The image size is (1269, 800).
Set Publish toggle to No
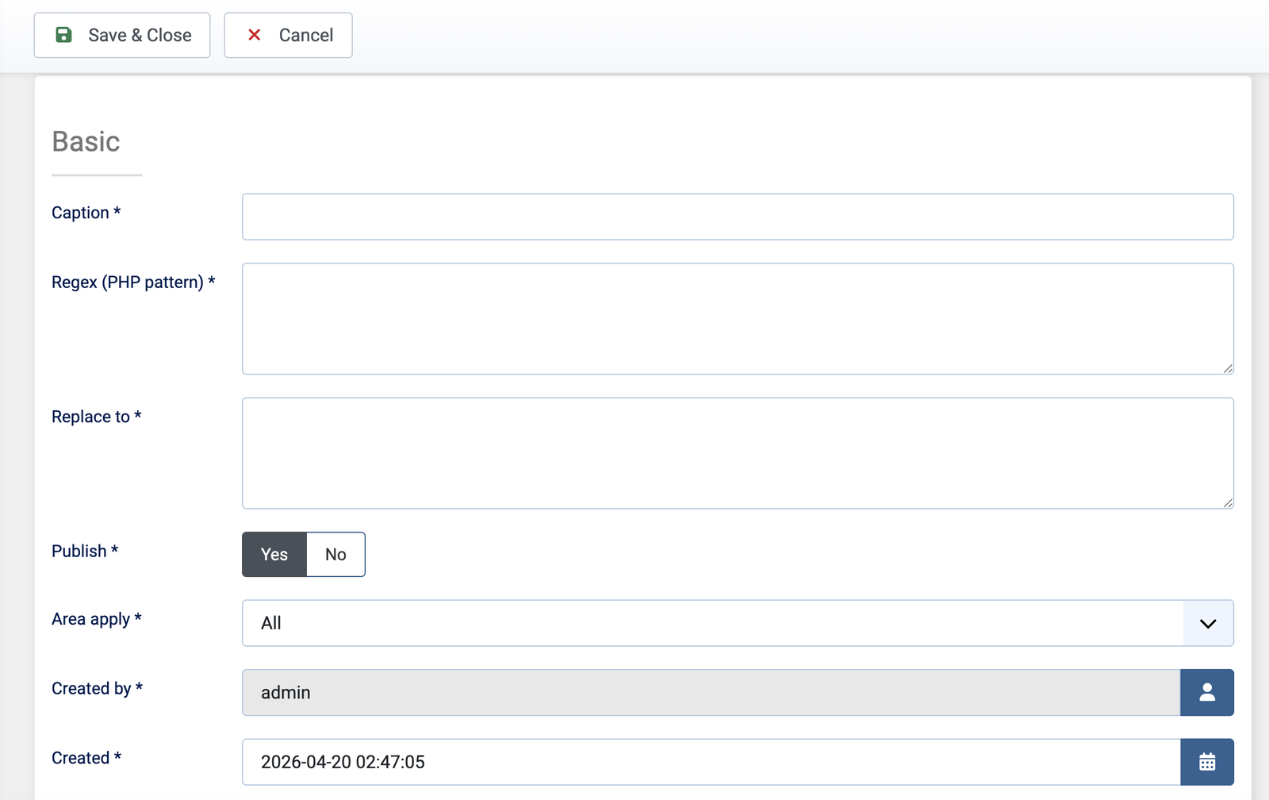[335, 554]
